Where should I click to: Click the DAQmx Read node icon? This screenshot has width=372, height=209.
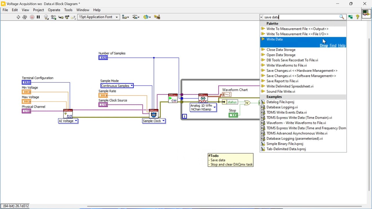[x=203, y=98]
